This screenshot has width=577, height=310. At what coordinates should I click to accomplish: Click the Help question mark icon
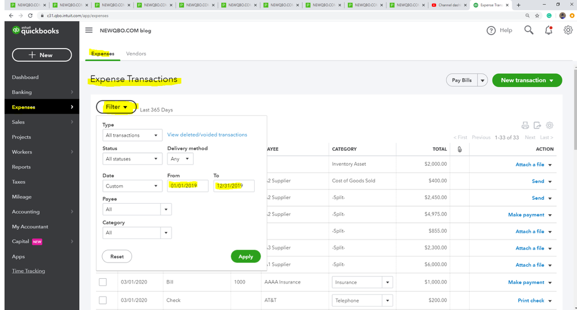tap(491, 31)
